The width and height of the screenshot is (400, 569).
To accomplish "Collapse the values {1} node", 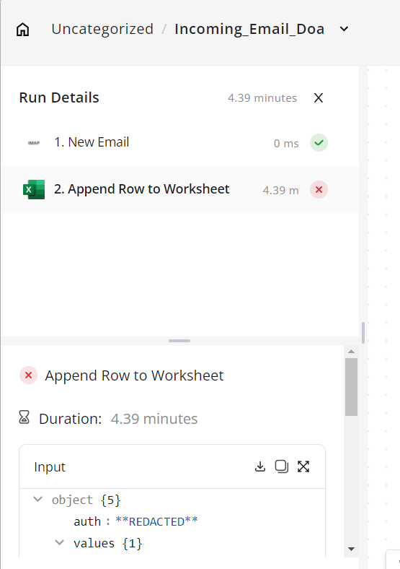I will (59, 542).
